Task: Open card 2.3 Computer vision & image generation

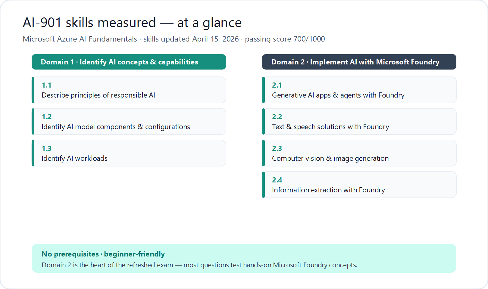Action: (x=359, y=153)
